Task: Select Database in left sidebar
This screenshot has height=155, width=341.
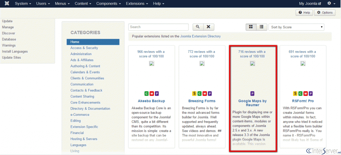Action: [x=9, y=39]
